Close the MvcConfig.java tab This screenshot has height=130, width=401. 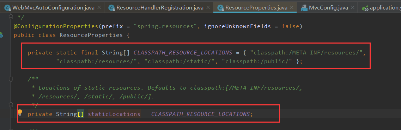coord(352,8)
